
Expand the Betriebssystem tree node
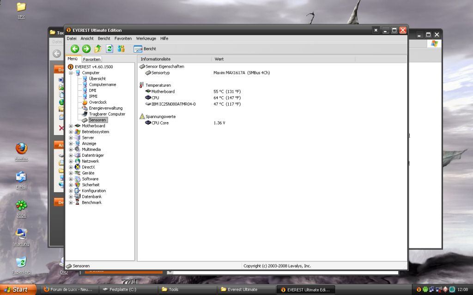(71, 132)
